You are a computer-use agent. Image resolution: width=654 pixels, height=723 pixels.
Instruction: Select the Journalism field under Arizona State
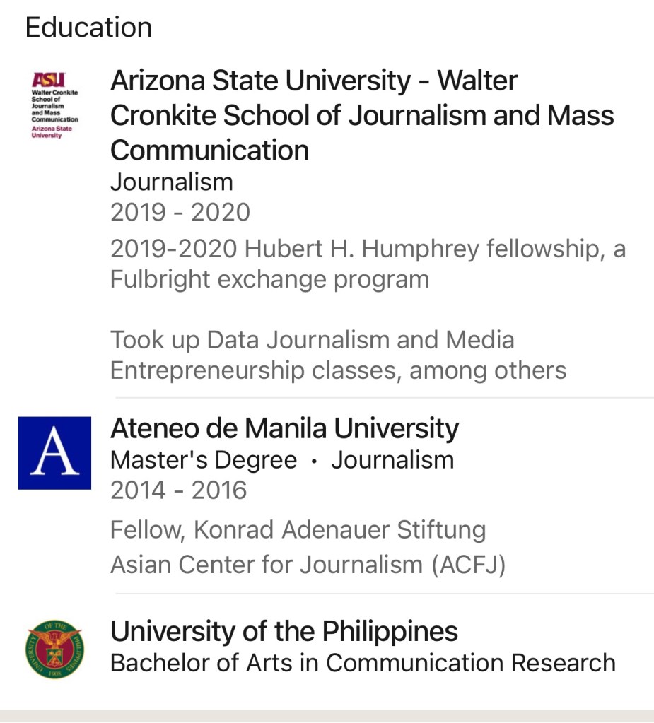click(171, 182)
